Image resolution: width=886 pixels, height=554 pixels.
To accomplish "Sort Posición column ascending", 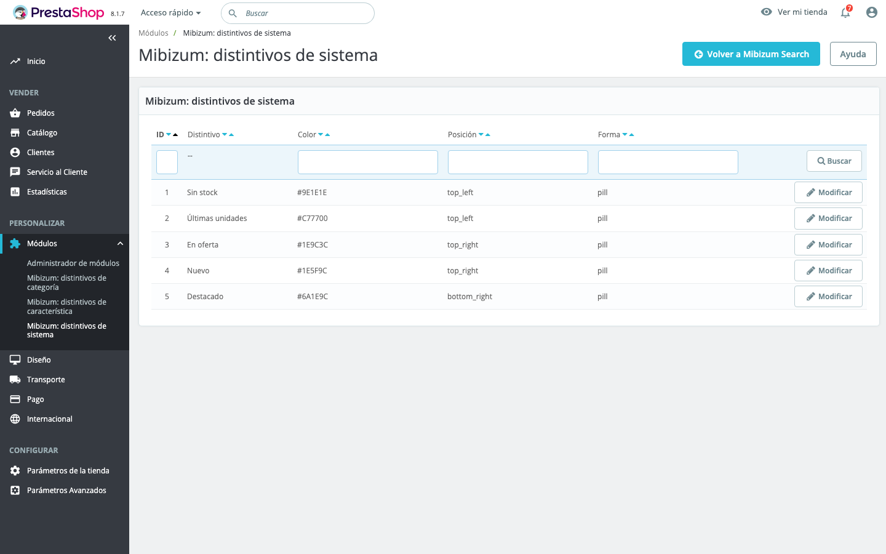I will click(488, 135).
